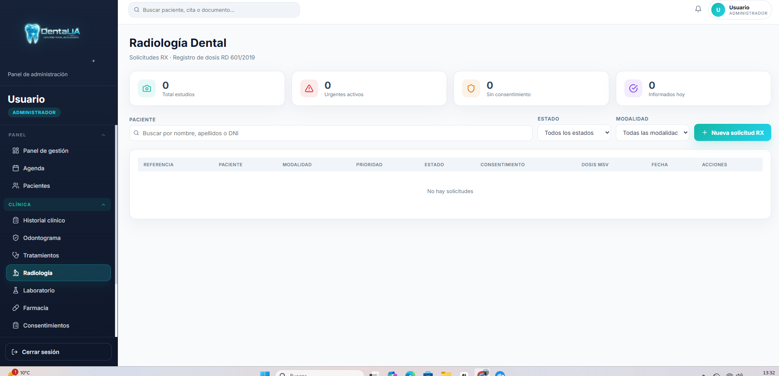
Task: Click the shield icon on Sin consentimiento card
Action: pyautogui.click(x=471, y=88)
